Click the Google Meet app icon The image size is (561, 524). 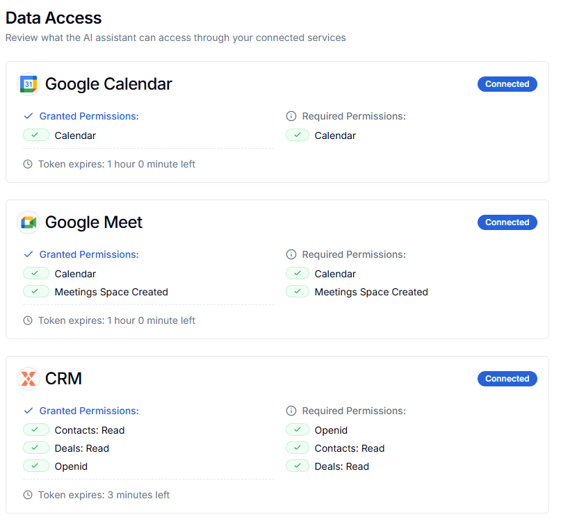click(x=28, y=222)
